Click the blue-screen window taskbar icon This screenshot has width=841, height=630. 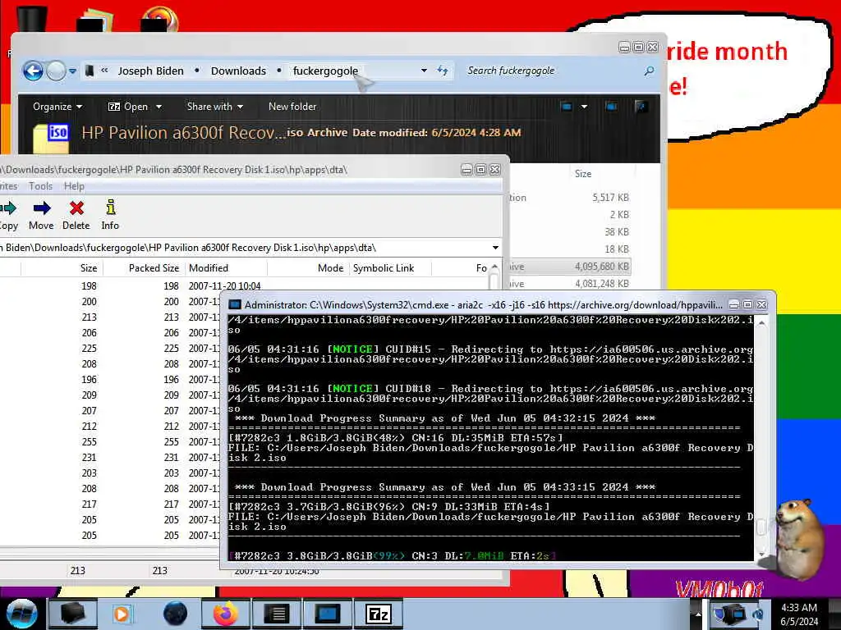[x=327, y=614]
